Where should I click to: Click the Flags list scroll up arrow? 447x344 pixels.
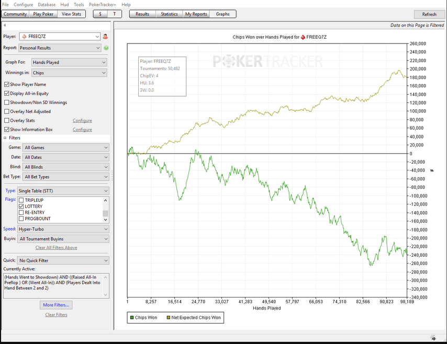(x=106, y=200)
